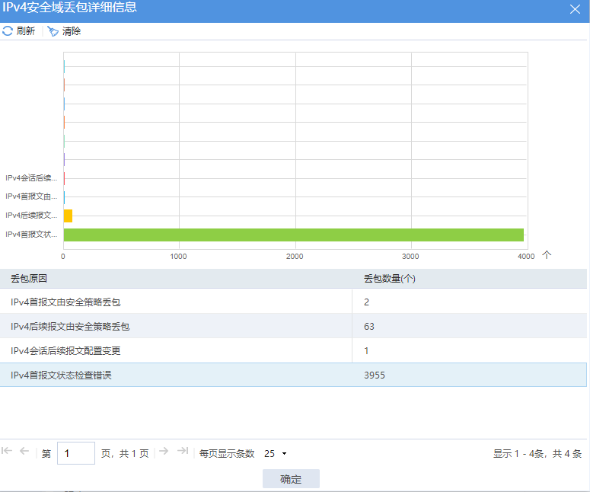Go to first page arrow icon
590x492 pixels.
pyautogui.click(x=7, y=451)
